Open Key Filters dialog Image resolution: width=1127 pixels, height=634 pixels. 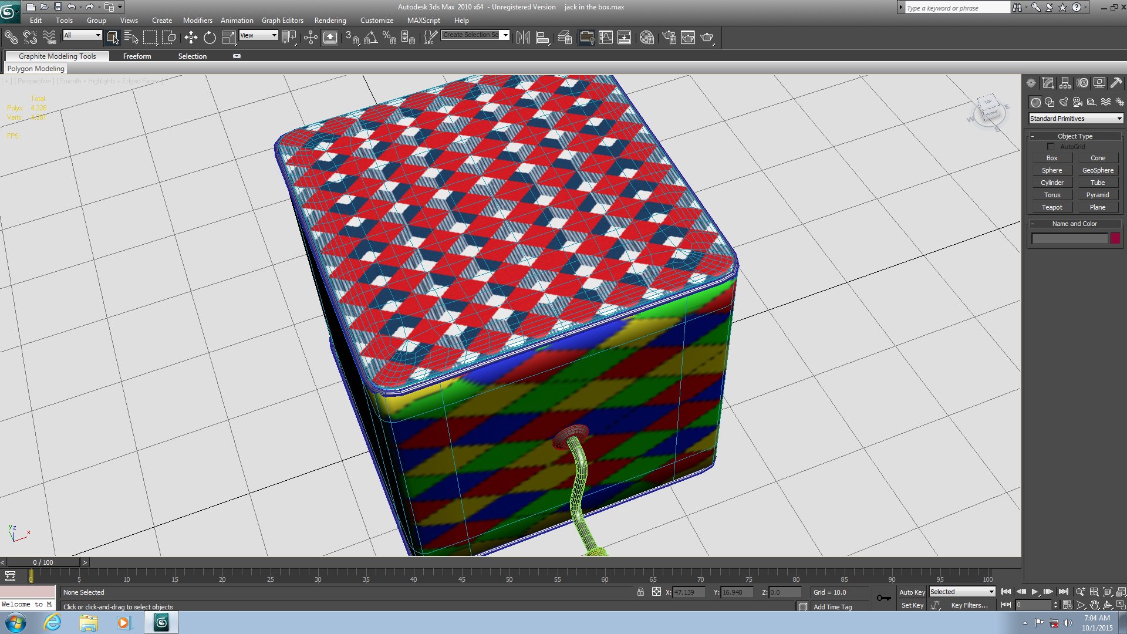(x=969, y=605)
